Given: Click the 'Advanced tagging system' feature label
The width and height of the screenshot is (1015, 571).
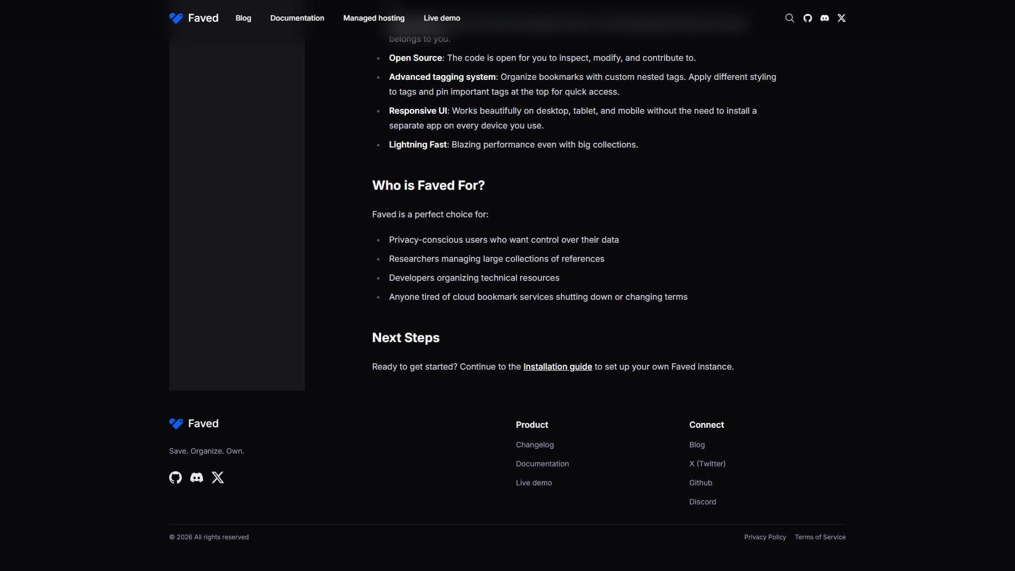Looking at the screenshot, I should coord(442,77).
